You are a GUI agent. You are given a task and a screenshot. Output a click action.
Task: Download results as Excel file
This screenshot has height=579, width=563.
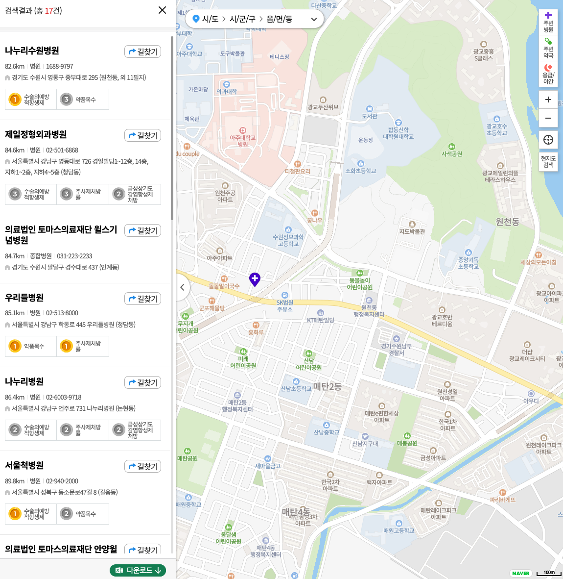(138, 570)
